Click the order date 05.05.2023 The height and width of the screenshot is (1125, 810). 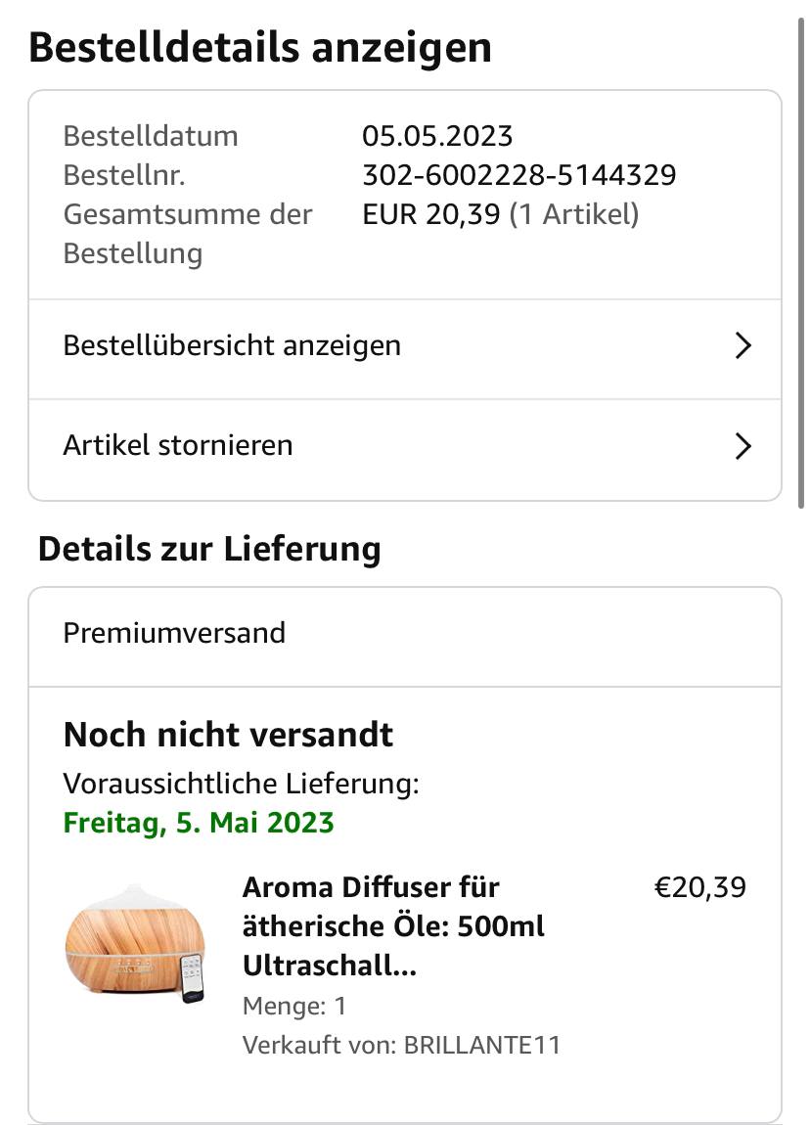(x=437, y=136)
